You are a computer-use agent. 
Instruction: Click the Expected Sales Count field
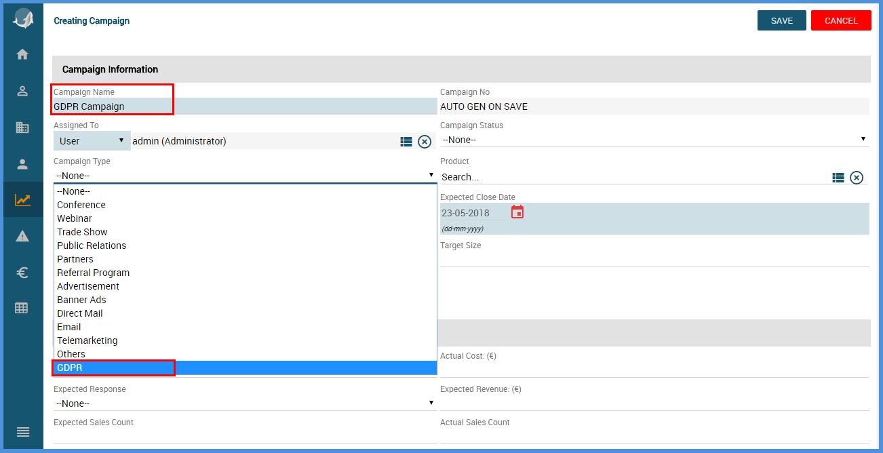[x=245, y=436]
